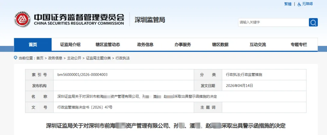Screen dimensions: 327x135
Task: Go to 证监局主题分类 in breadcrumb
Action: click(98, 58)
